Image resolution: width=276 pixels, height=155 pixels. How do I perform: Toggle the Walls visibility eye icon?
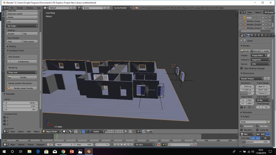tap(263, 18)
